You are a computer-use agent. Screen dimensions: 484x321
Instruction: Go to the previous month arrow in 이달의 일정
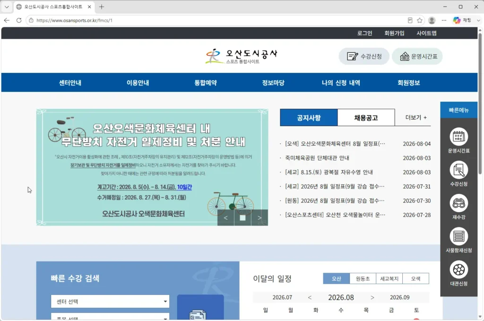point(310,297)
